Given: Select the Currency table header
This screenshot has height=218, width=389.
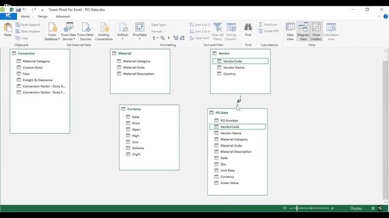Looking at the screenshot, I should [149, 109].
